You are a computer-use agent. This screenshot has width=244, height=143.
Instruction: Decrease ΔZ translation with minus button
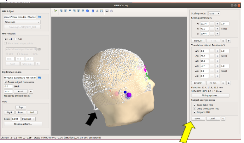coord(212,61)
